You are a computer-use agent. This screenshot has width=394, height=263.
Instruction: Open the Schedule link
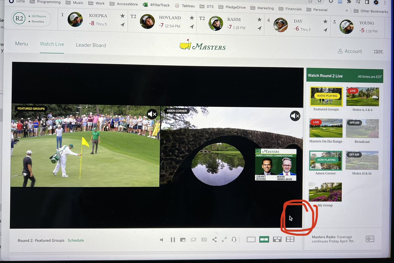(76, 240)
